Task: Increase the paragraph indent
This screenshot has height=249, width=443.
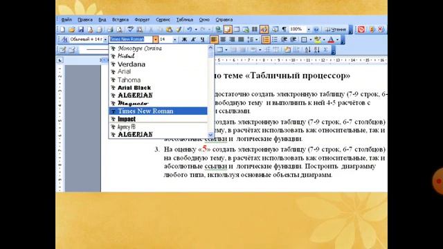Action: [x=293, y=39]
